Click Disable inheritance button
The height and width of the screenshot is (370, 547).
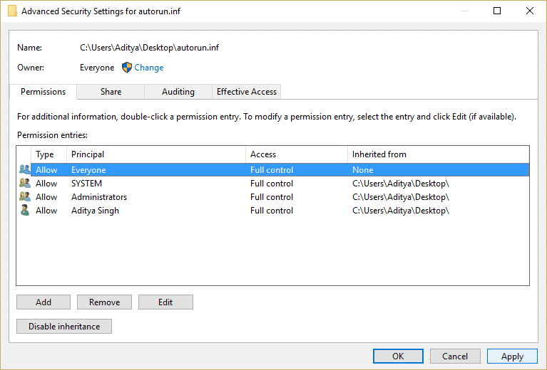click(64, 327)
